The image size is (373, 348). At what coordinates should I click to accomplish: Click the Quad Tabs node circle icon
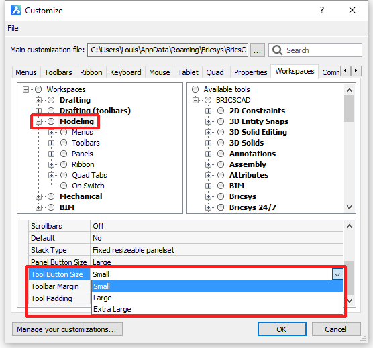pyautogui.click(x=64, y=175)
